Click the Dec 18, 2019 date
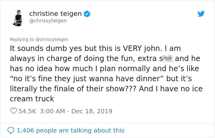Image resolution: width=215 pixels, height=138 pixels. (x=92, y=111)
